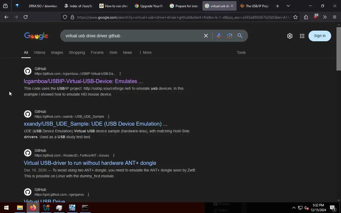Open muted volume tray icon

(x=306, y=208)
